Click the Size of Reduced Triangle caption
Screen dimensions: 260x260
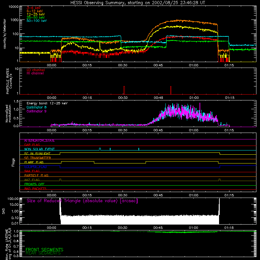click(x=82, y=201)
